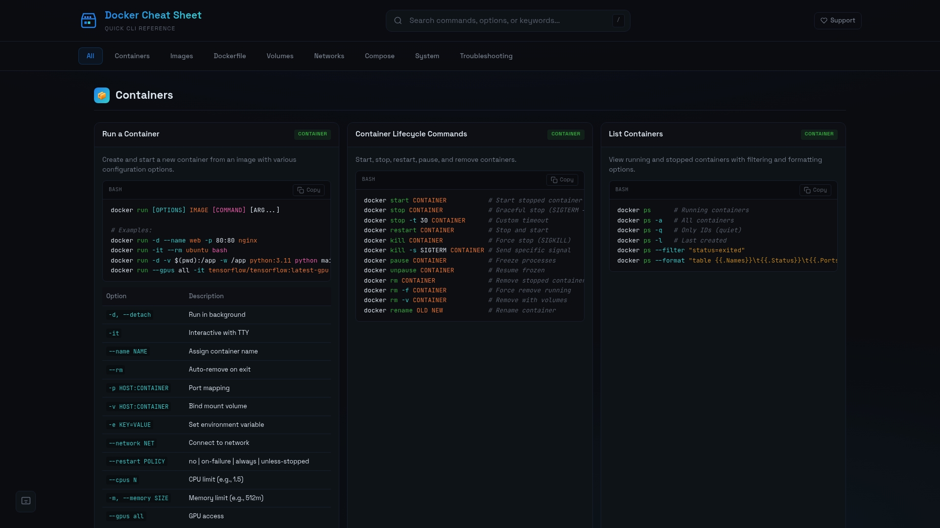The height and width of the screenshot is (528, 940).
Task: Open the Volumes tab
Action: 280,56
